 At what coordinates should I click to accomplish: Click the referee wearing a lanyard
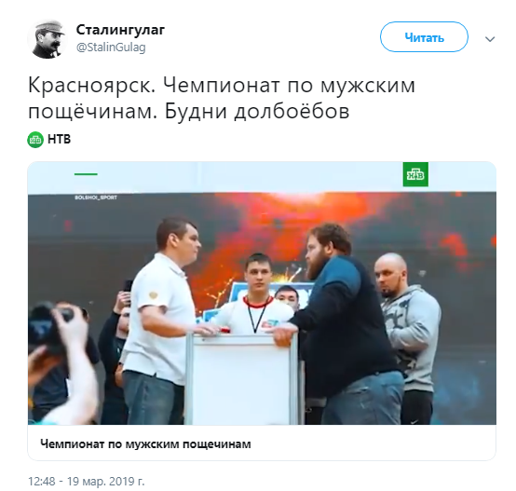pos(257,294)
